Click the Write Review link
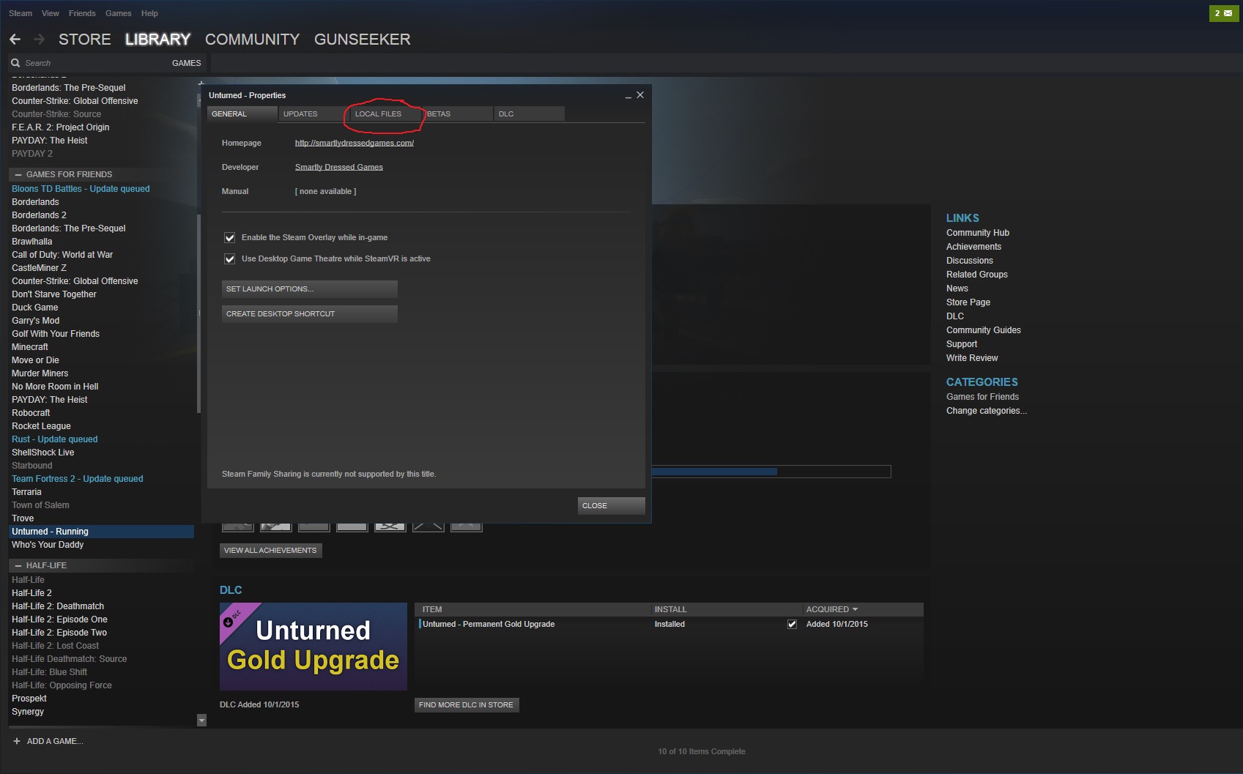 click(x=972, y=358)
